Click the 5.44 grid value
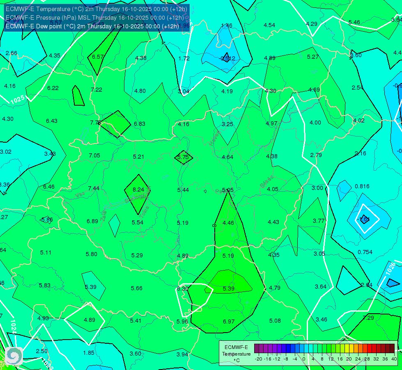 click(183, 190)
